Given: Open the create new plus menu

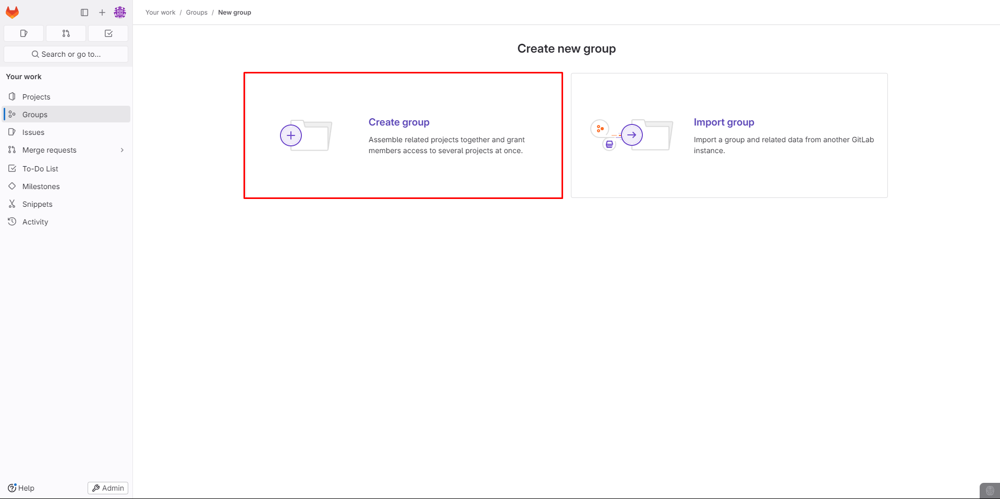Looking at the screenshot, I should [102, 13].
